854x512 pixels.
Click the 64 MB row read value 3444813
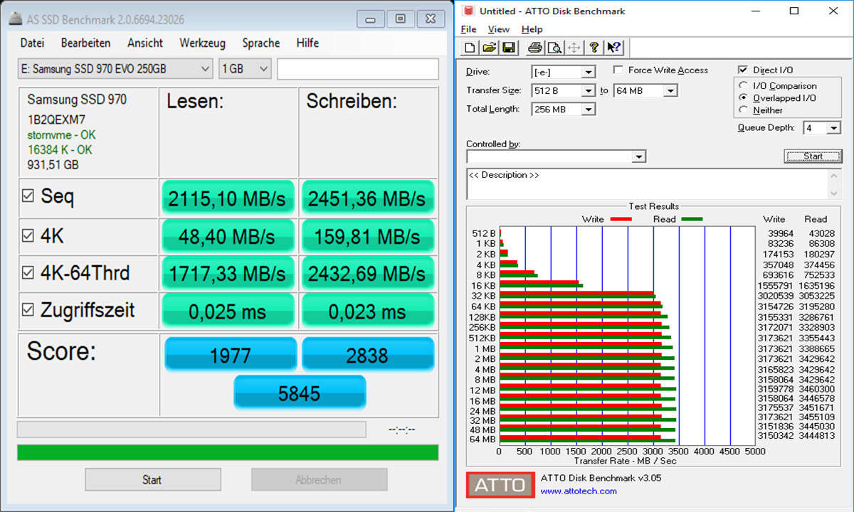(816, 436)
